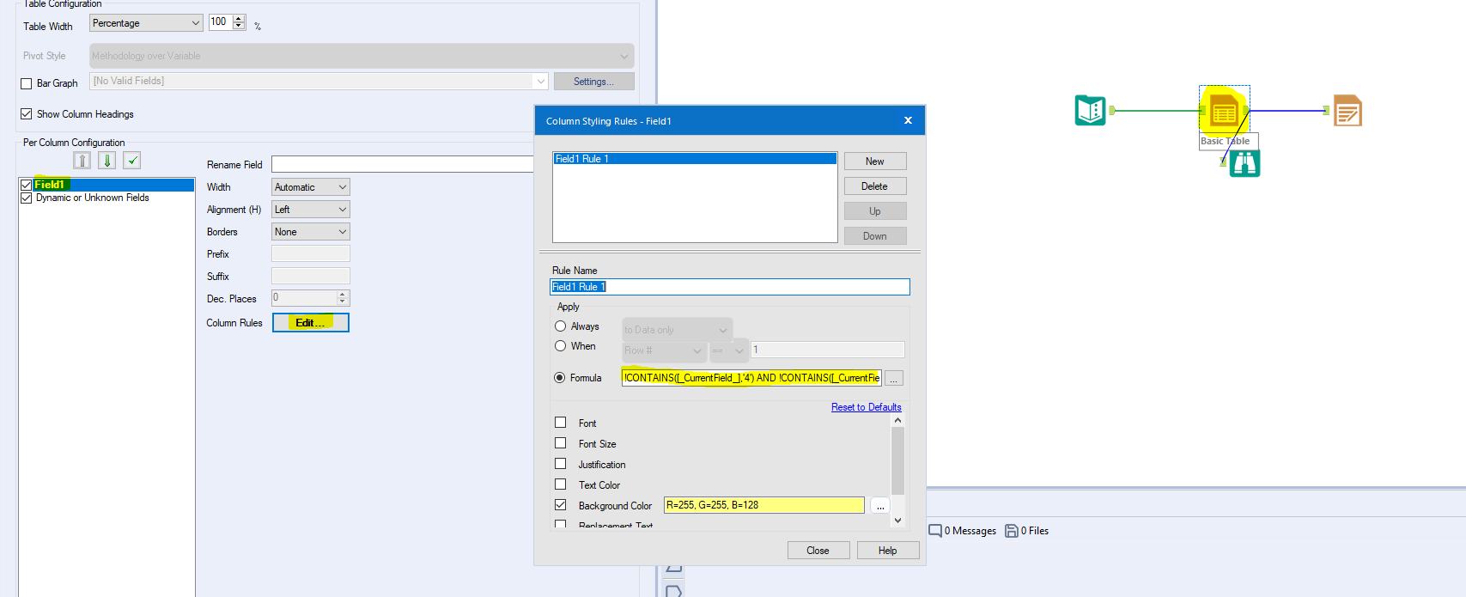The image size is (1466, 597).
Task: Open the 'to Data only' dropdown
Action: click(x=677, y=330)
